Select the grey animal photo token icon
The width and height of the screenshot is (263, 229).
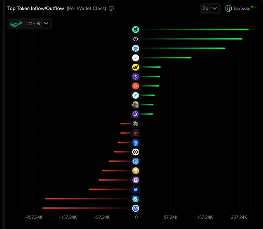tap(135, 105)
